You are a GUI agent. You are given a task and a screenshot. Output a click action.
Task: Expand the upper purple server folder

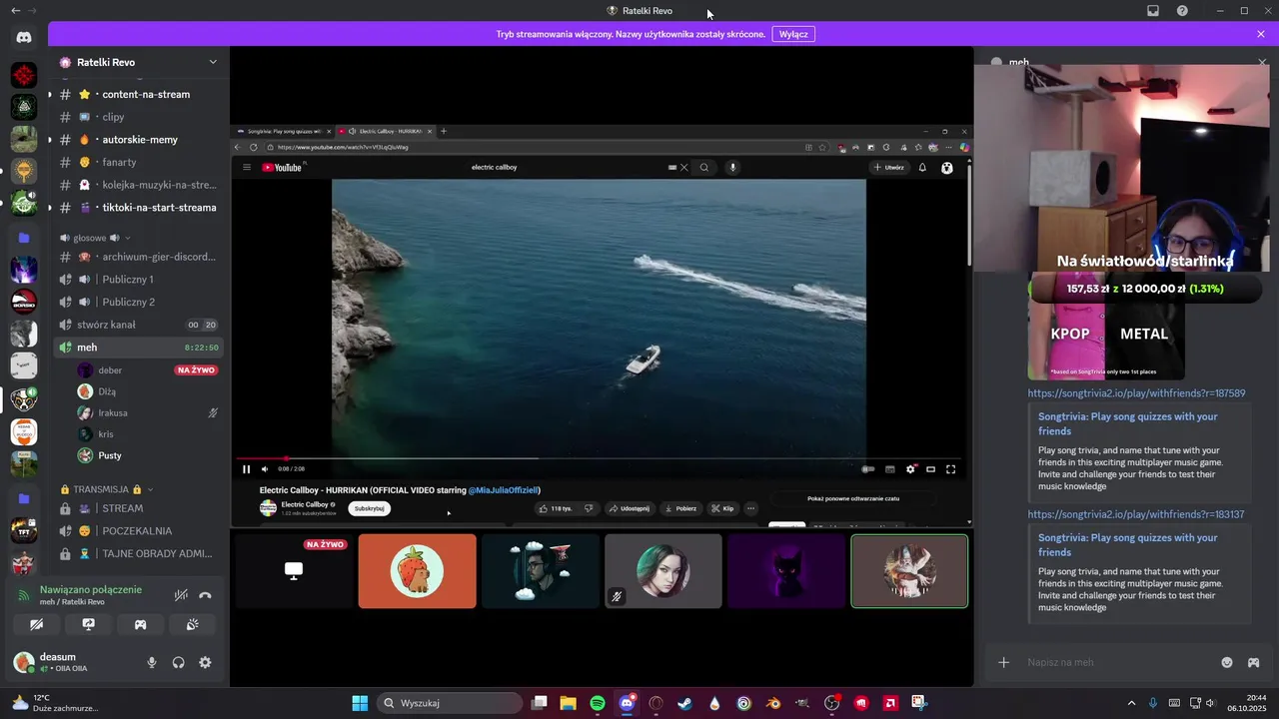tap(24, 238)
